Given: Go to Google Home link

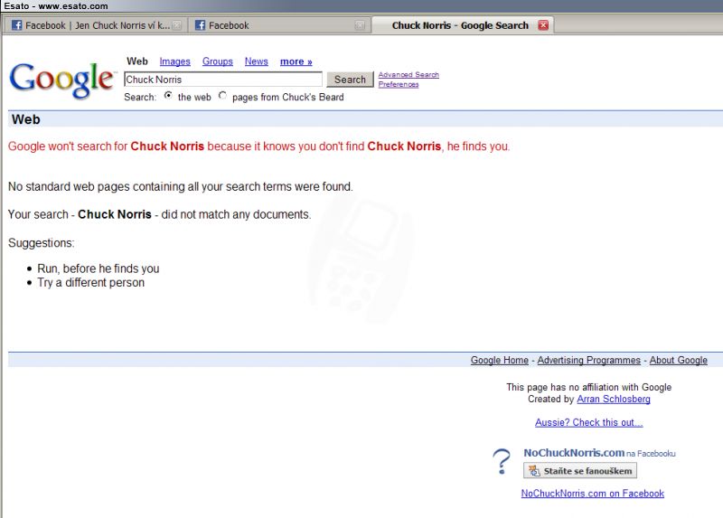Looking at the screenshot, I should [500, 360].
